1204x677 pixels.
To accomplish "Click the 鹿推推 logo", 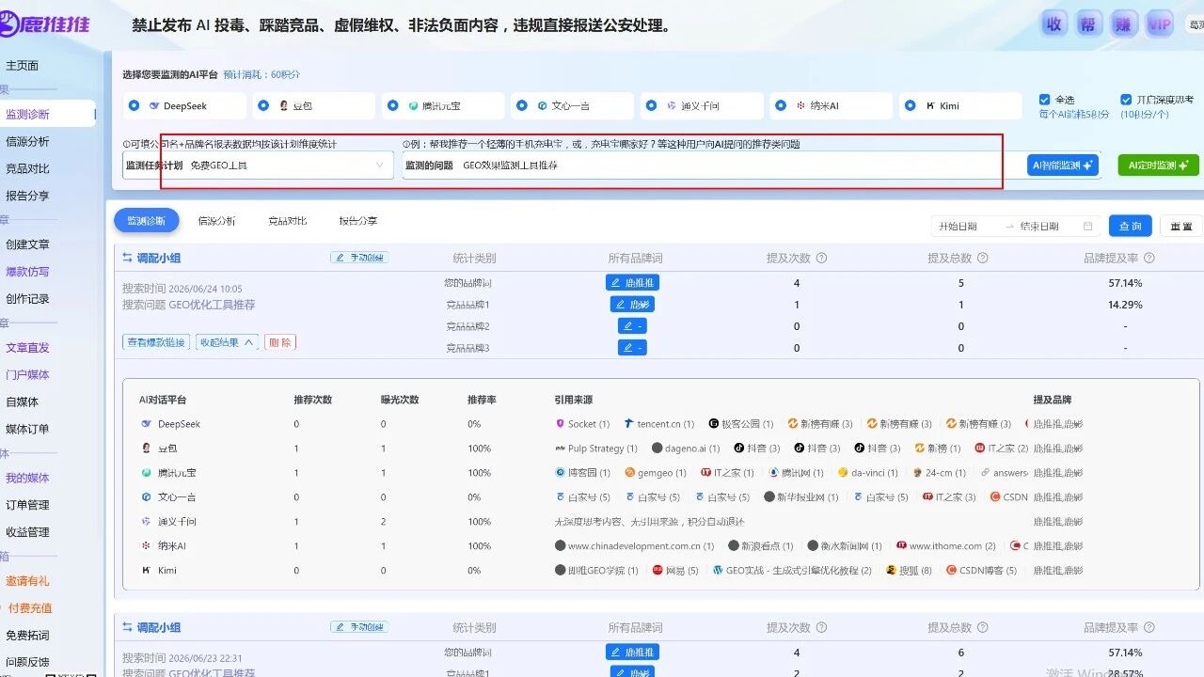I will tap(45, 24).
